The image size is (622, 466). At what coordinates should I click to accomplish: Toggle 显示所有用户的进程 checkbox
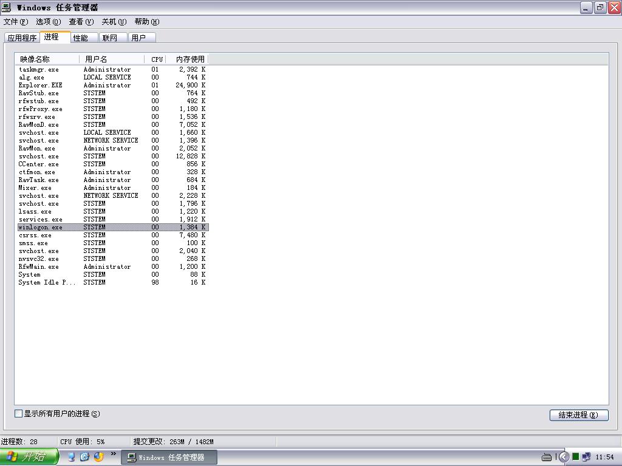click(x=18, y=414)
